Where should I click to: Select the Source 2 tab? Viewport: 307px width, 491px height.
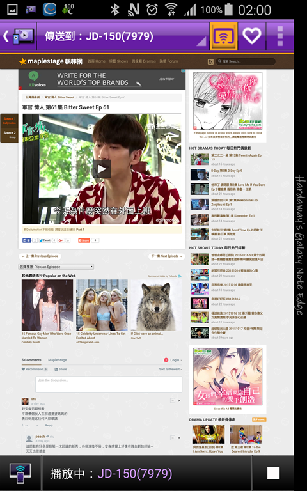[10, 135]
